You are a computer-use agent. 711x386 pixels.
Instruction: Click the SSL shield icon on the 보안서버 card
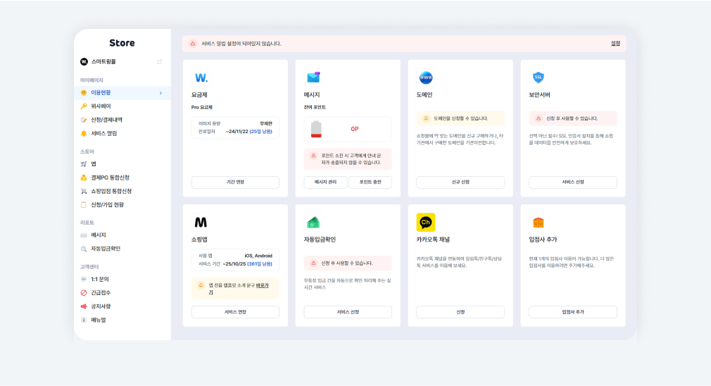point(539,77)
